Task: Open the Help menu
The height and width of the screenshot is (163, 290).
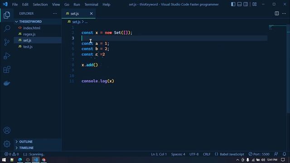Action: coord(106,4)
